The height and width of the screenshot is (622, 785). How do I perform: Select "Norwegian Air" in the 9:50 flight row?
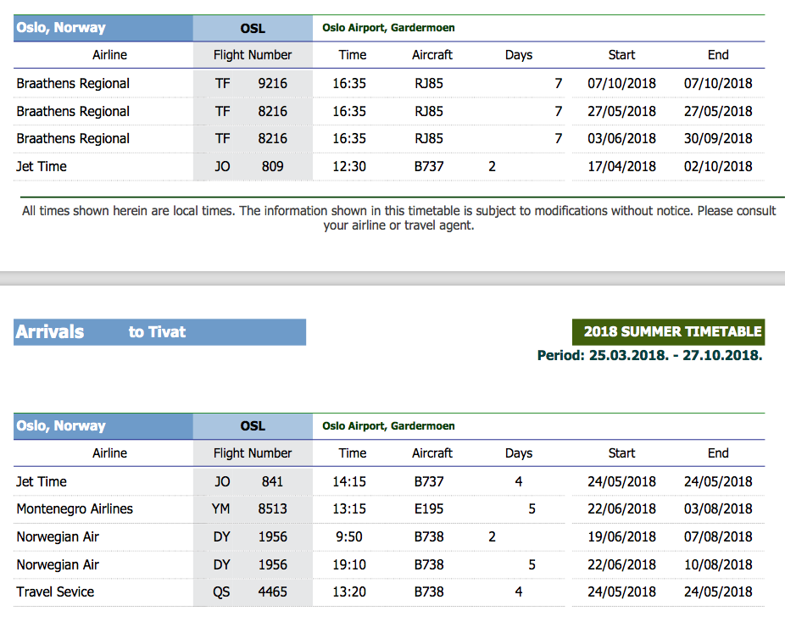tap(58, 536)
